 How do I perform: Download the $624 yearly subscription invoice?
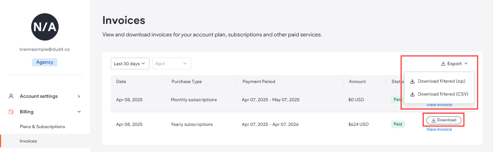tap(444, 120)
